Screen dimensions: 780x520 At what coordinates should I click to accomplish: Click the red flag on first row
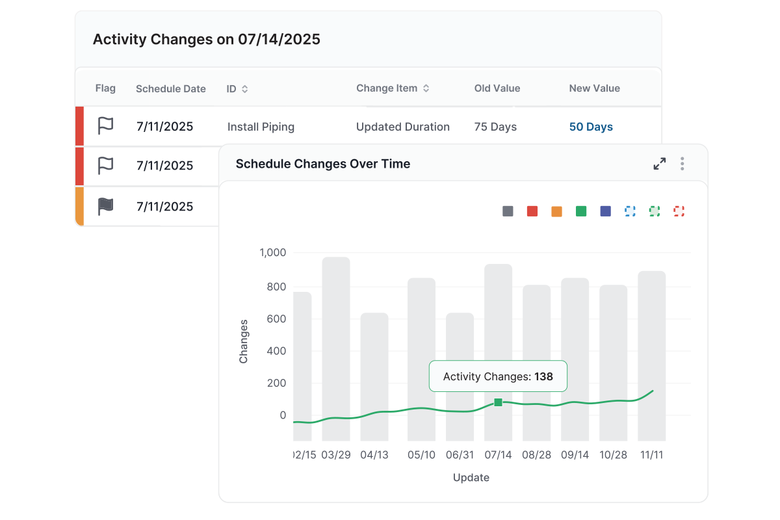pyautogui.click(x=105, y=126)
